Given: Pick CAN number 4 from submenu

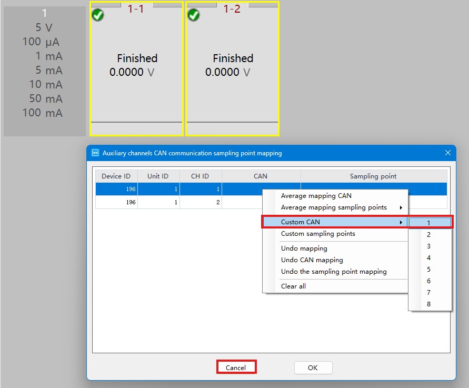Looking at the screenshot, I should [x=429, y=258].
